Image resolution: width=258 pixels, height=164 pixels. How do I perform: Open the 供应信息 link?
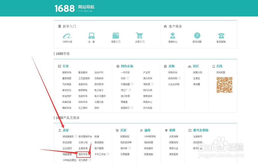pyautogui.click(x=67, y=142)
